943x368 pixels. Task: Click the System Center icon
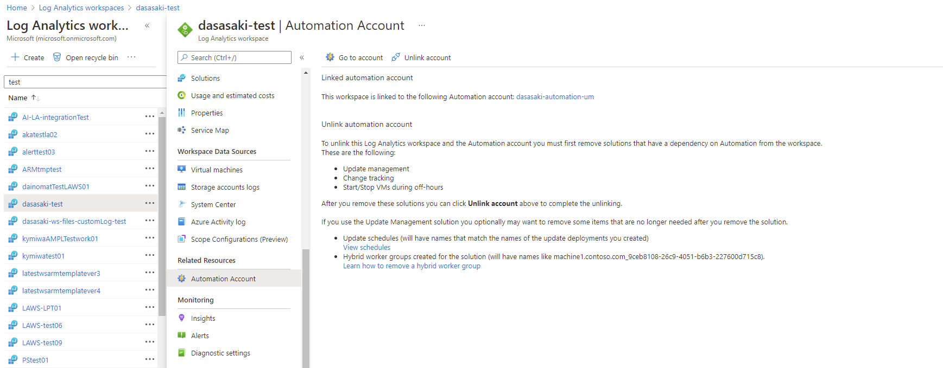(x=182, y=204)
